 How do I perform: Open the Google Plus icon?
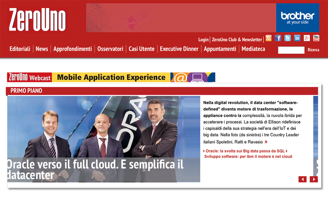click(307, 38)
